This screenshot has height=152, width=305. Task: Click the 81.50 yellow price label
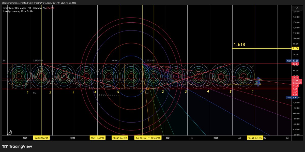coord(295,48)
